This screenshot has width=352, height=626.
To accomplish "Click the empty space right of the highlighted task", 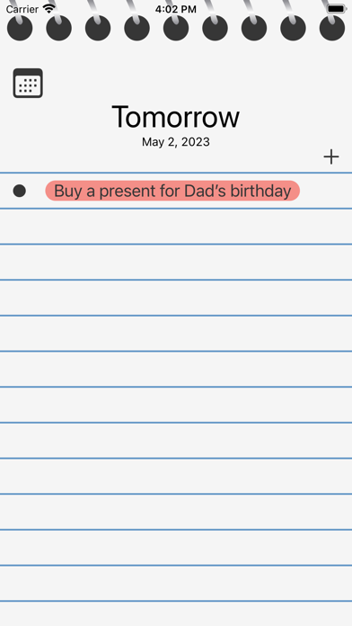I will (x=326, y=191).
